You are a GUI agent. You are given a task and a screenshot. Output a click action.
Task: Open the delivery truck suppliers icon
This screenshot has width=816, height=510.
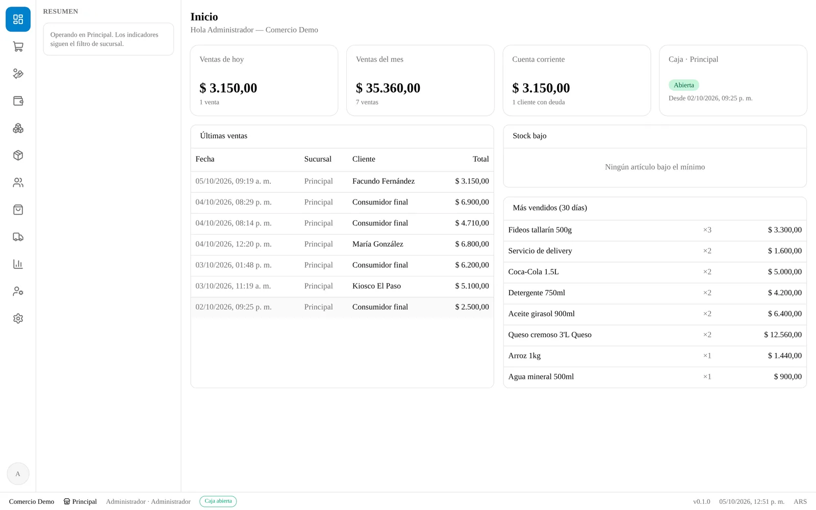pyautogui.click(x=18, y=237)
